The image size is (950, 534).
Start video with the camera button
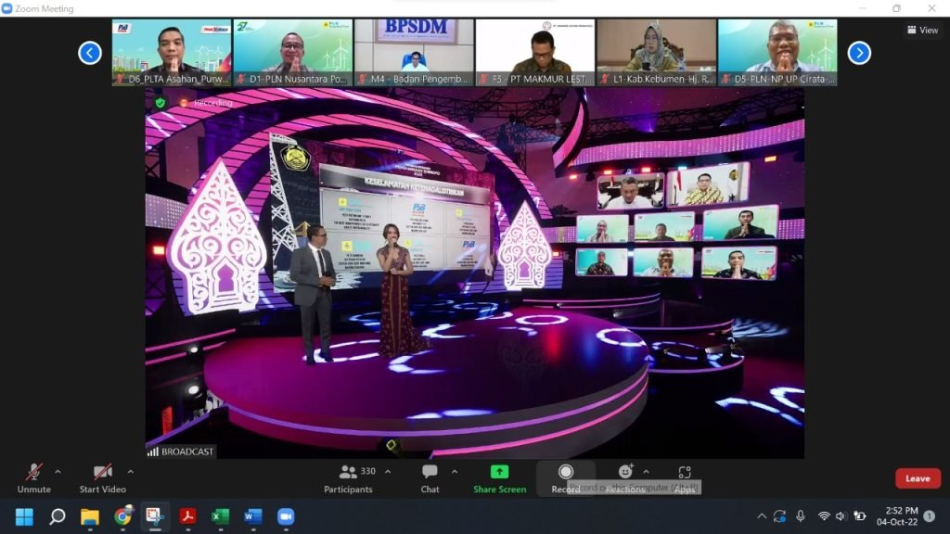[102, 477]
